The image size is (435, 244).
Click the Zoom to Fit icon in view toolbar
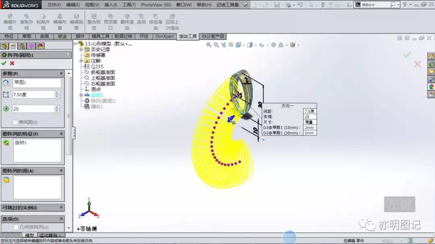click(x=209, y=45)
